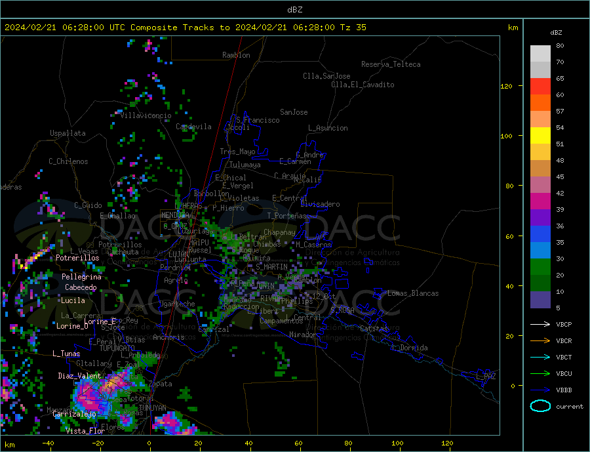
Task: Click the cyan 'current' ellipse legend icon
Action: pyautogui.click(x=540, y=406)
